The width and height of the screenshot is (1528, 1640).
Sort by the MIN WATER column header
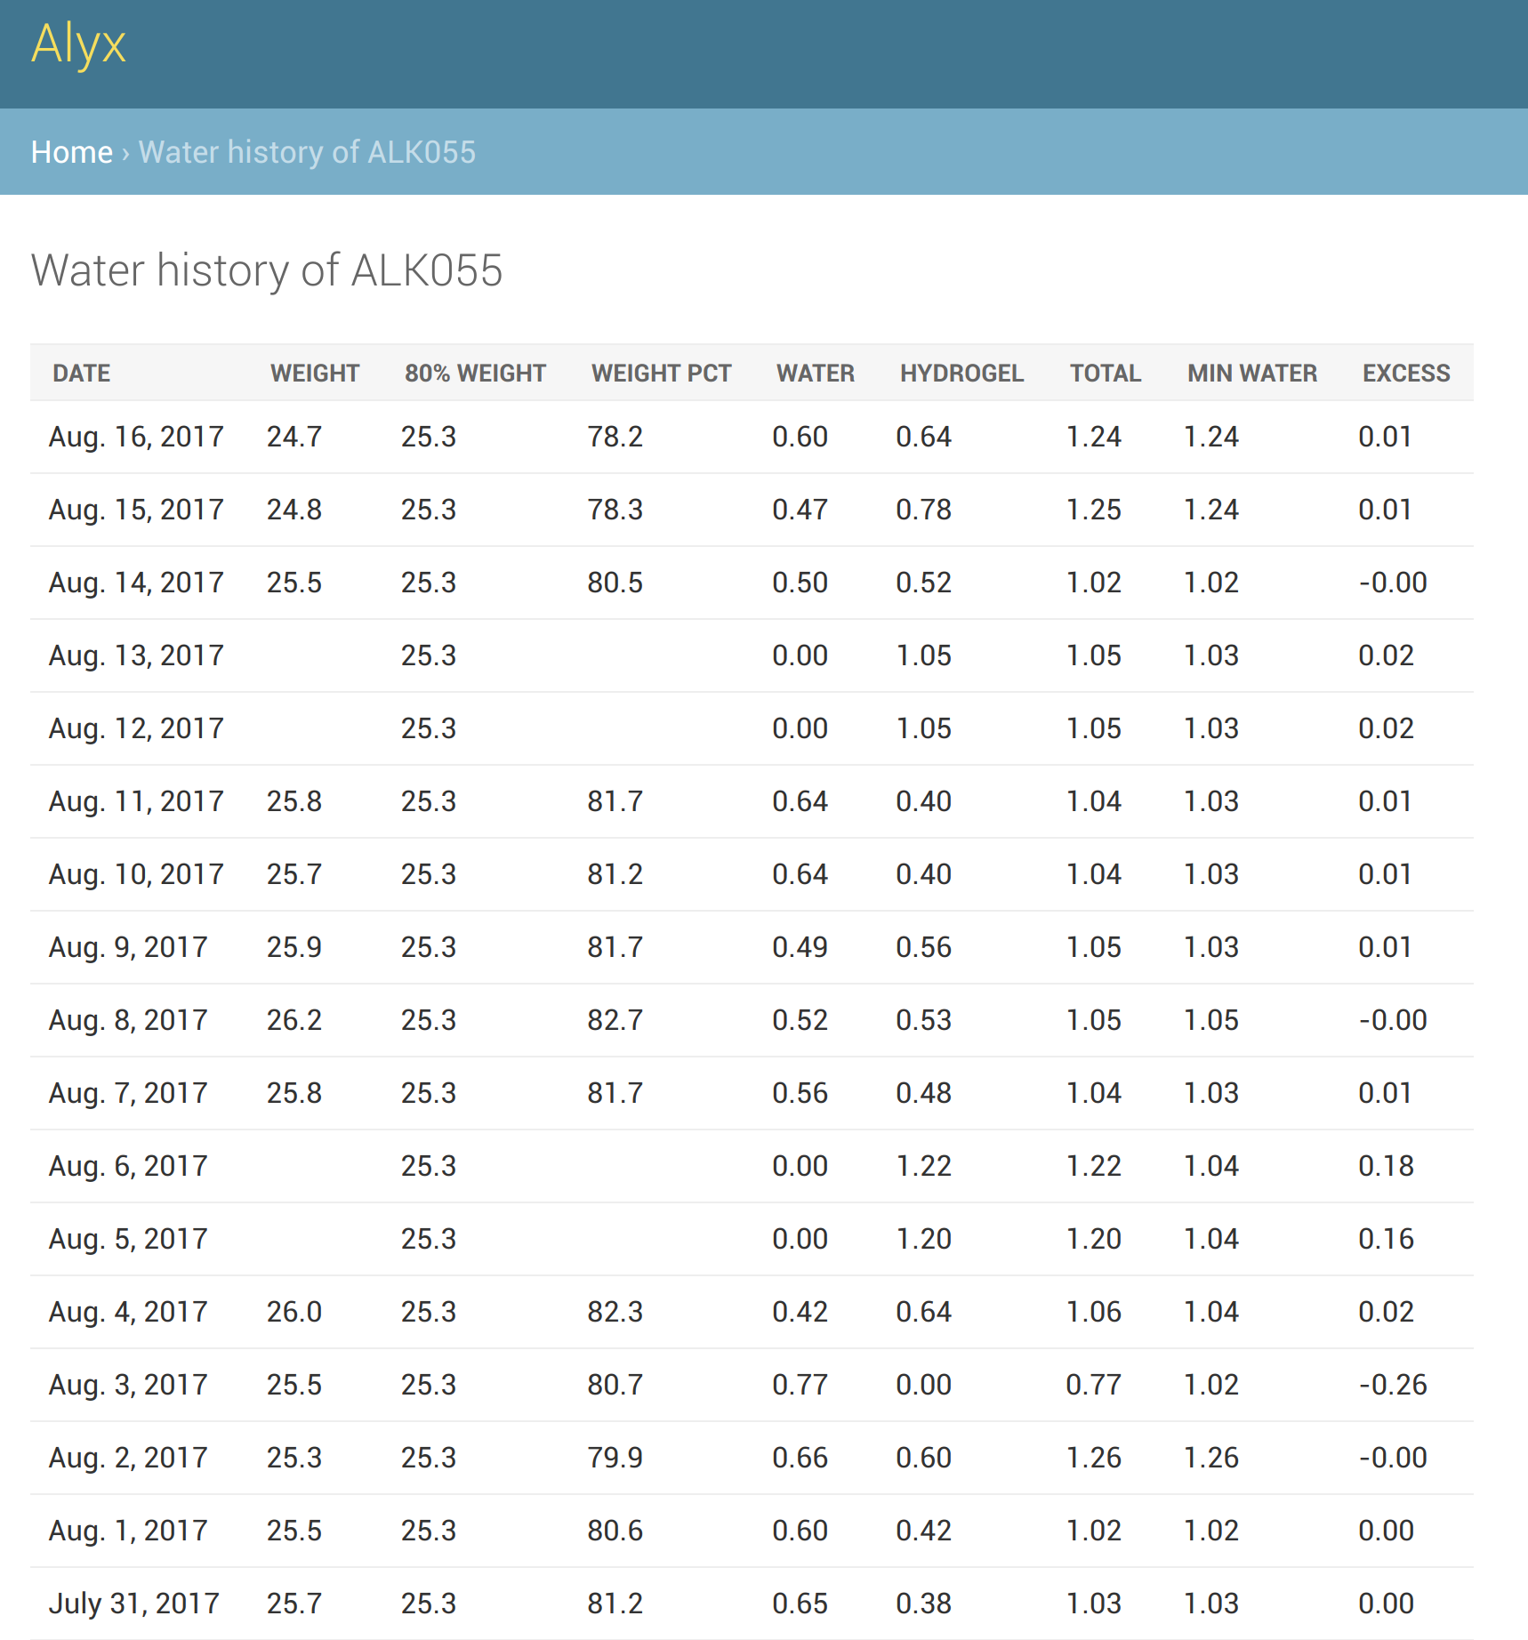point(1251,373)
